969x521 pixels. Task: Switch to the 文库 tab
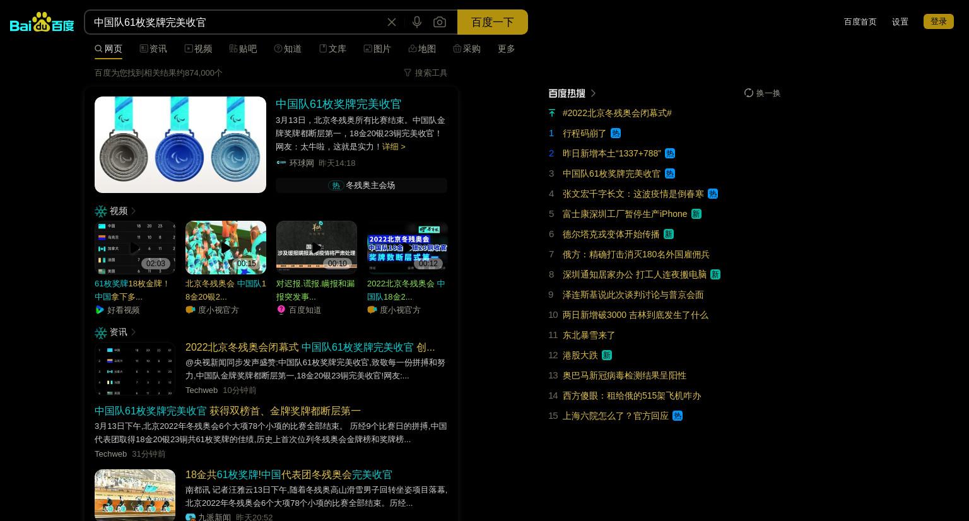coord(332,49)
